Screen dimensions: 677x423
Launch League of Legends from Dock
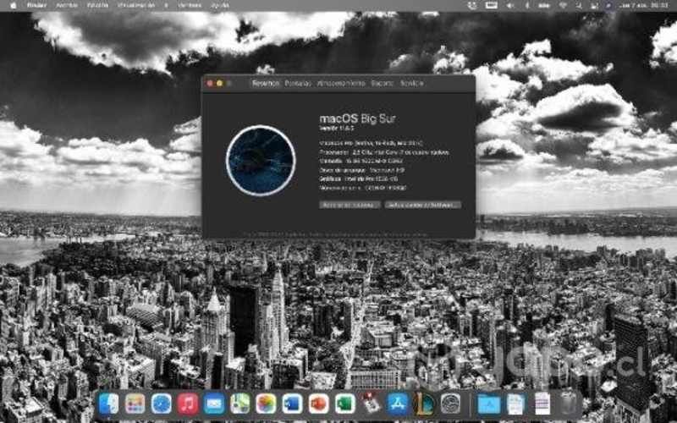click(424, 404)
